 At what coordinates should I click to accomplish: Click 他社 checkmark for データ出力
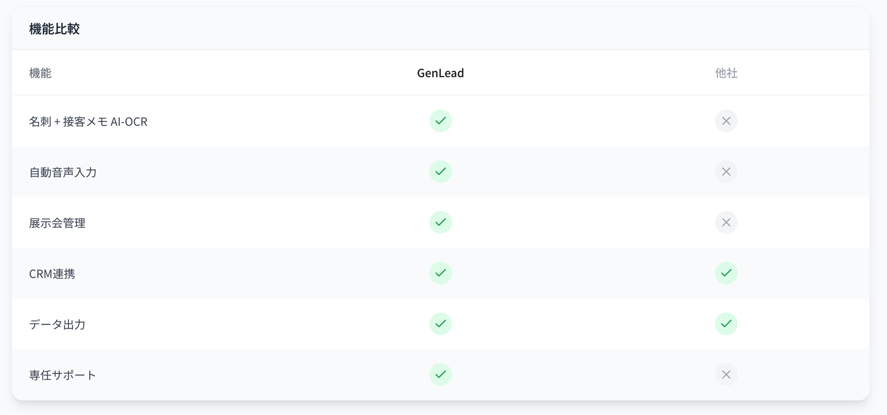click(726, 324)
